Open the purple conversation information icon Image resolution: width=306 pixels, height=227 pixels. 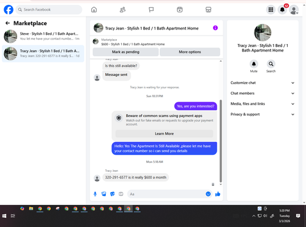pos(215,28)
